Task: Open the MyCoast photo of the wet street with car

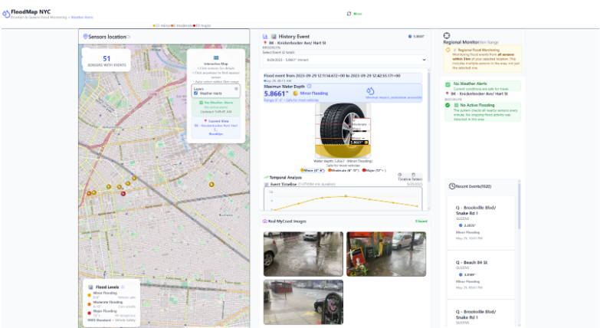Action: click(x=303, y=254)
